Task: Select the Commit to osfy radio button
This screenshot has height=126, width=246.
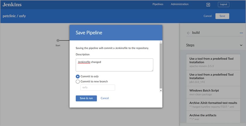Action: click(x=78, y=76)
